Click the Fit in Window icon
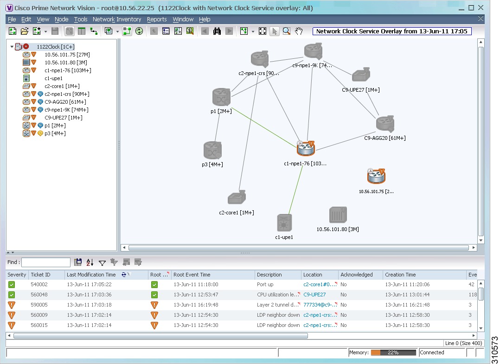The image size is (500, 364). [x=263, y=31]
